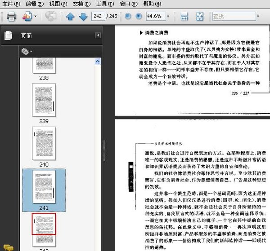Image resolution: width=270 pixels, height=251 pixels.
Task: Click the Print icon in toolbar
Action: point(12,17)
